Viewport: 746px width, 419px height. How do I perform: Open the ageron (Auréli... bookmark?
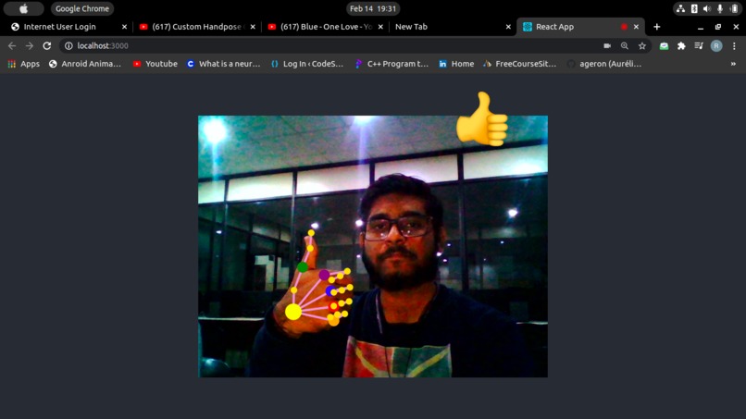tap(604, 64)
